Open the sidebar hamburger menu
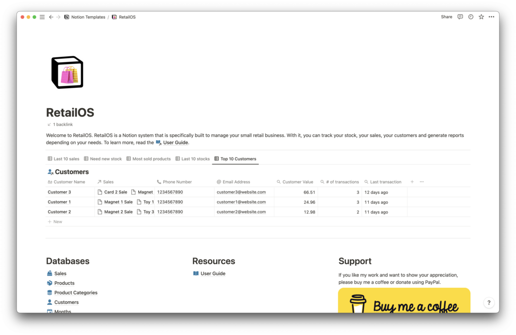Screen dimensions: 516x335 point(42,17)
